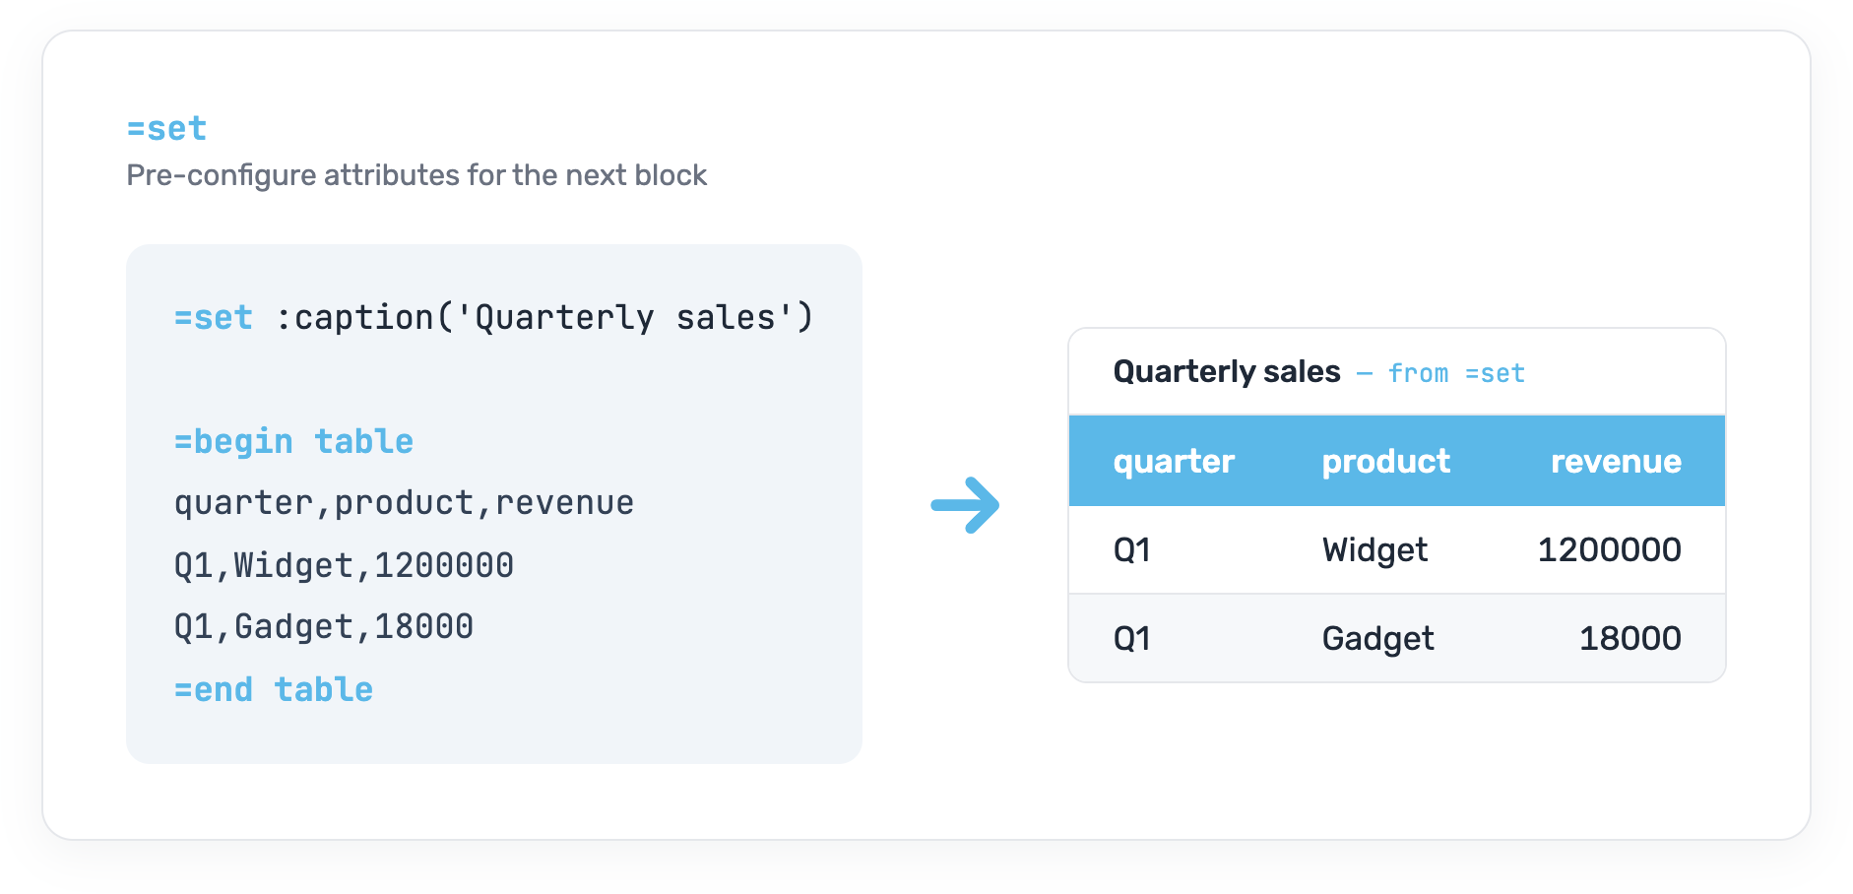
Task: Click the Q1,Widget,1200000 code line
Action: 344,565
